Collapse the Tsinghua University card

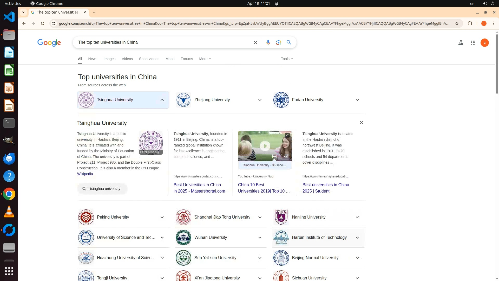click(162, 100)
